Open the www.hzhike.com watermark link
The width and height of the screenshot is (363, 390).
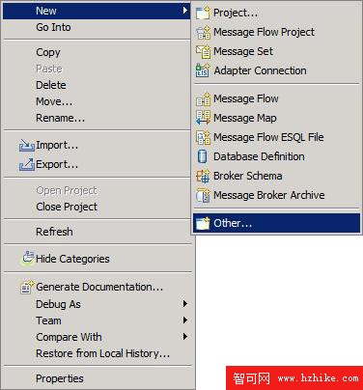pos(319,378)
